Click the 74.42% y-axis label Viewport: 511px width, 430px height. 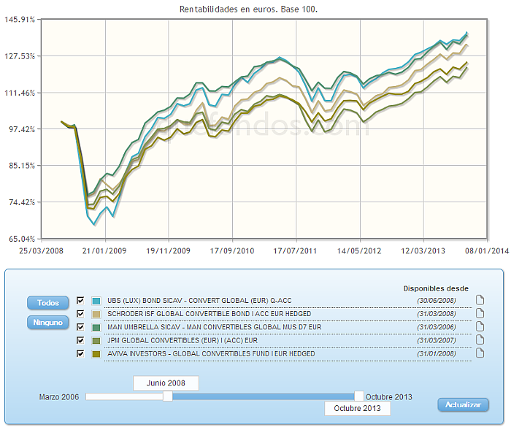point(22,202)
